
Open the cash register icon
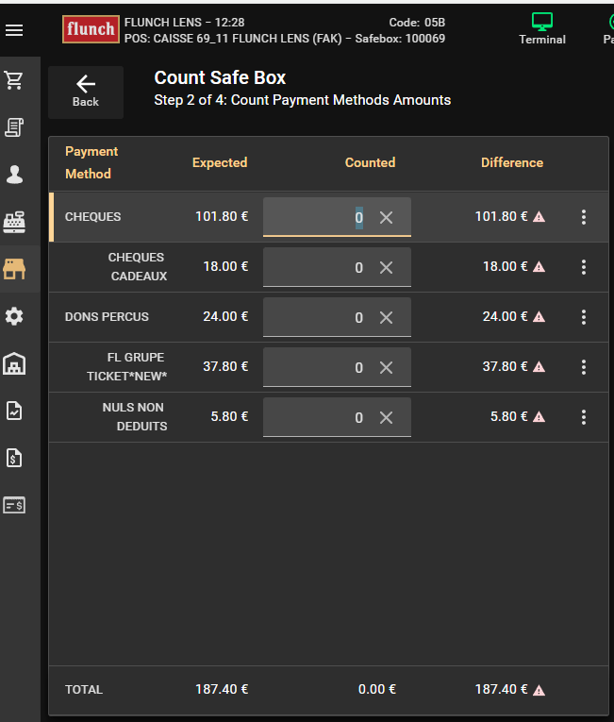14,222
